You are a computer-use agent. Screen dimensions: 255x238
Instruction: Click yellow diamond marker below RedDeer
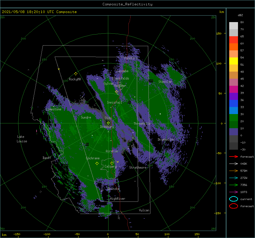(117, 92)
